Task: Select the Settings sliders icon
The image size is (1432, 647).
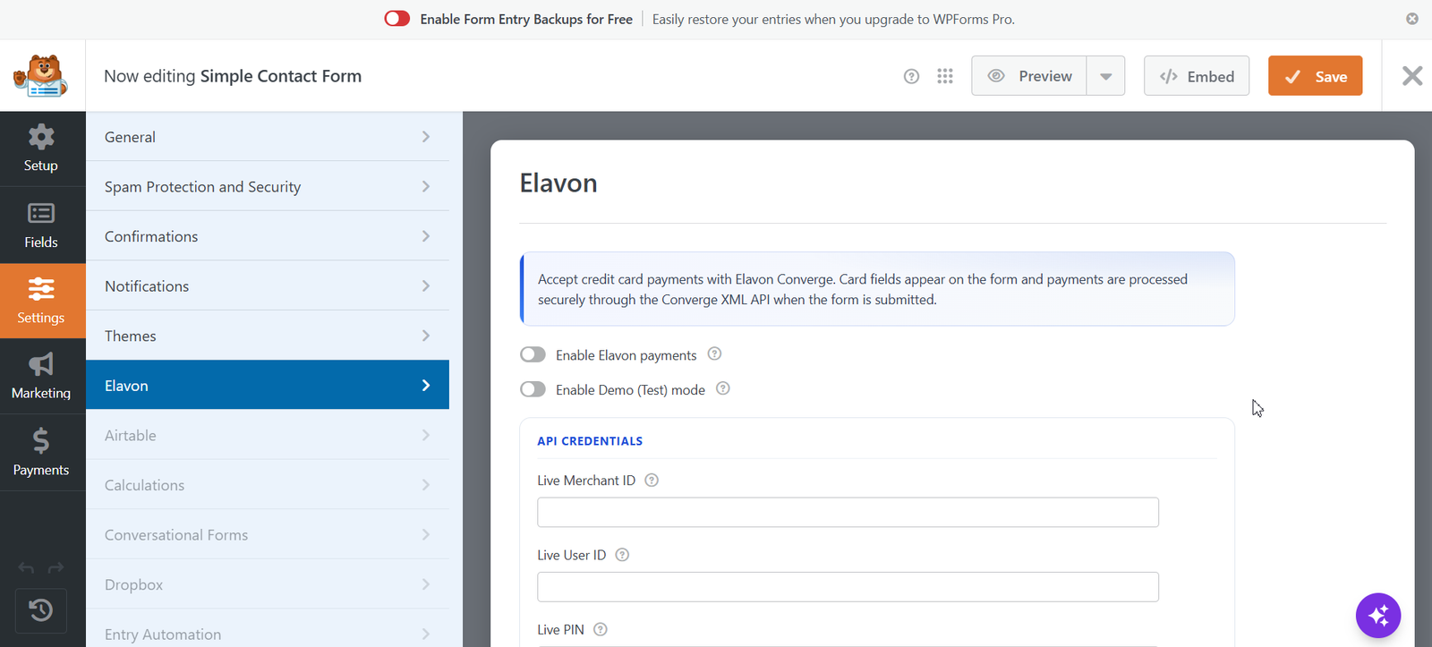Action: tap(41, 289)
